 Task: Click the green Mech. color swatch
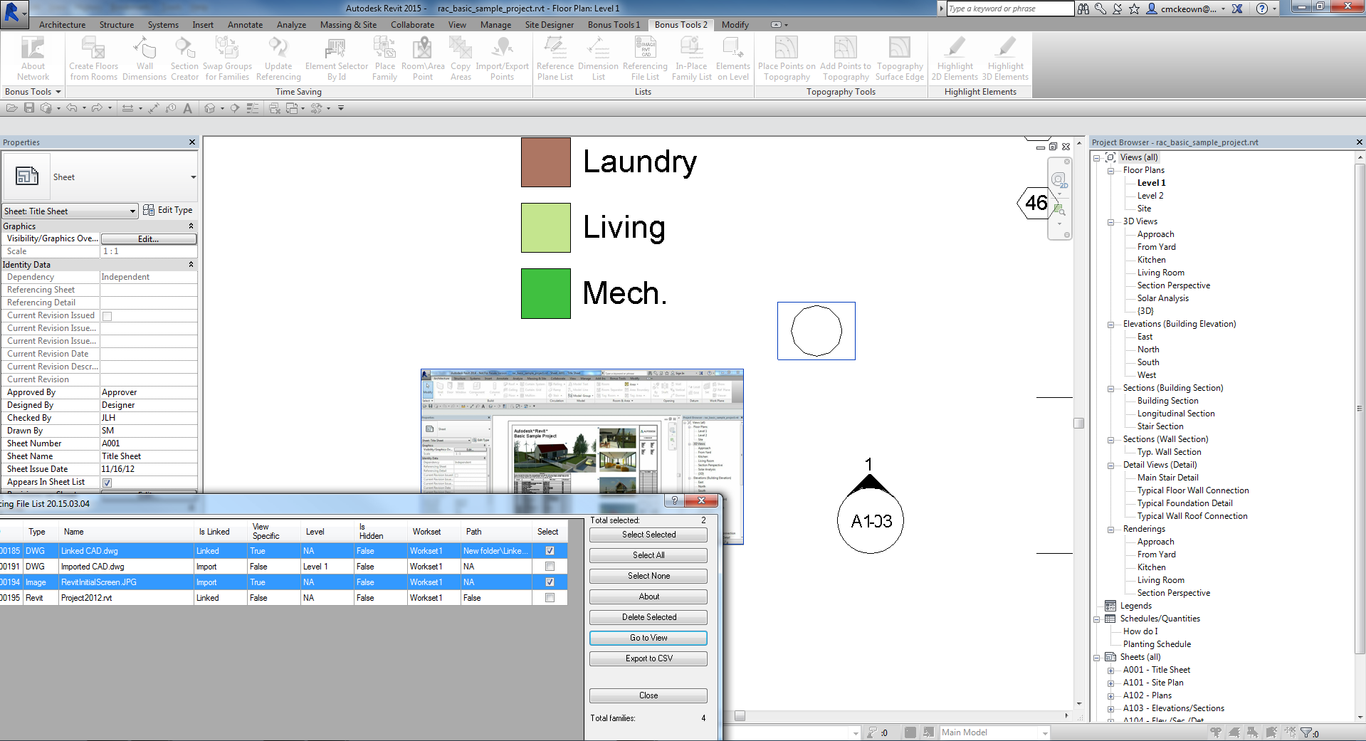tap(545, 293)
